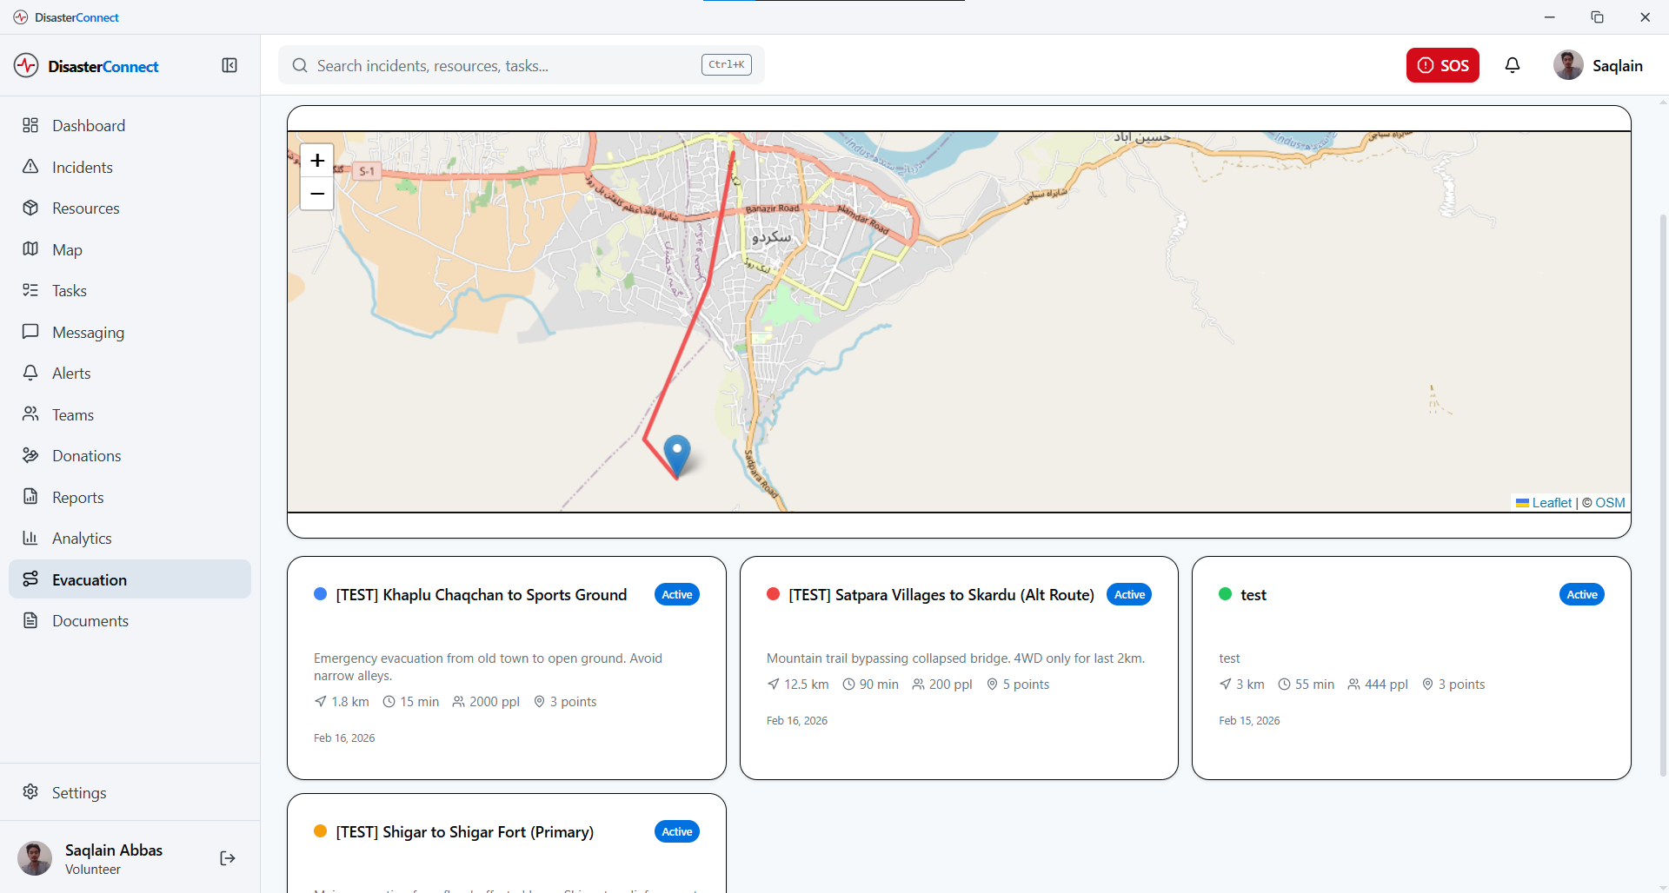Open the Dashboard page
The height and width of the screenshot is (893, 1669).
pyautogui.click(x=89, y=126)
